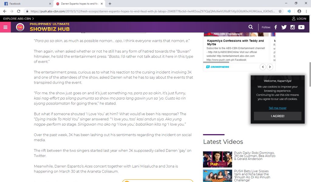This screenshot has height=182, width=311.
Task: Show next Crowdynews video
Action: [270, 67]
